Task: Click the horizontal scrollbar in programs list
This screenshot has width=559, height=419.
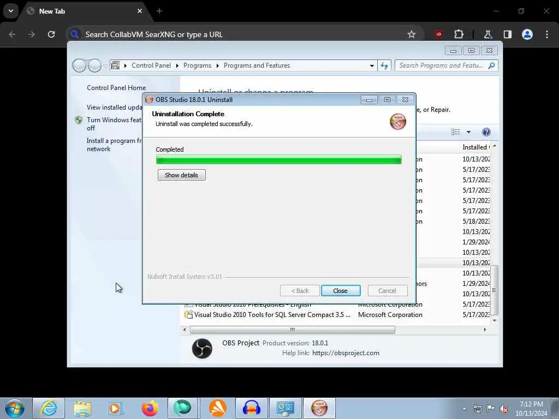Action: coord(293,330)
